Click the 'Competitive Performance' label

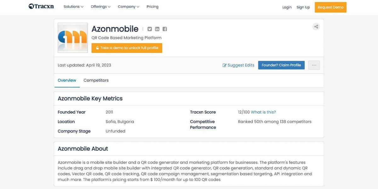pos(203,124)
